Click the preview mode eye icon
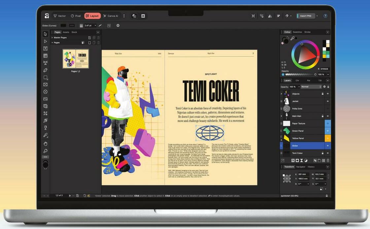 coord(253,16)
